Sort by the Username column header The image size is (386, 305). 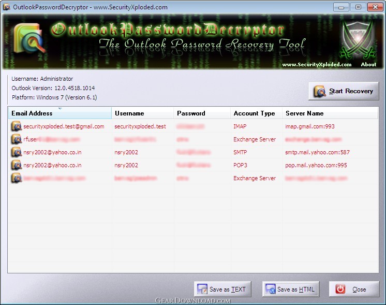tap(143, 113)
